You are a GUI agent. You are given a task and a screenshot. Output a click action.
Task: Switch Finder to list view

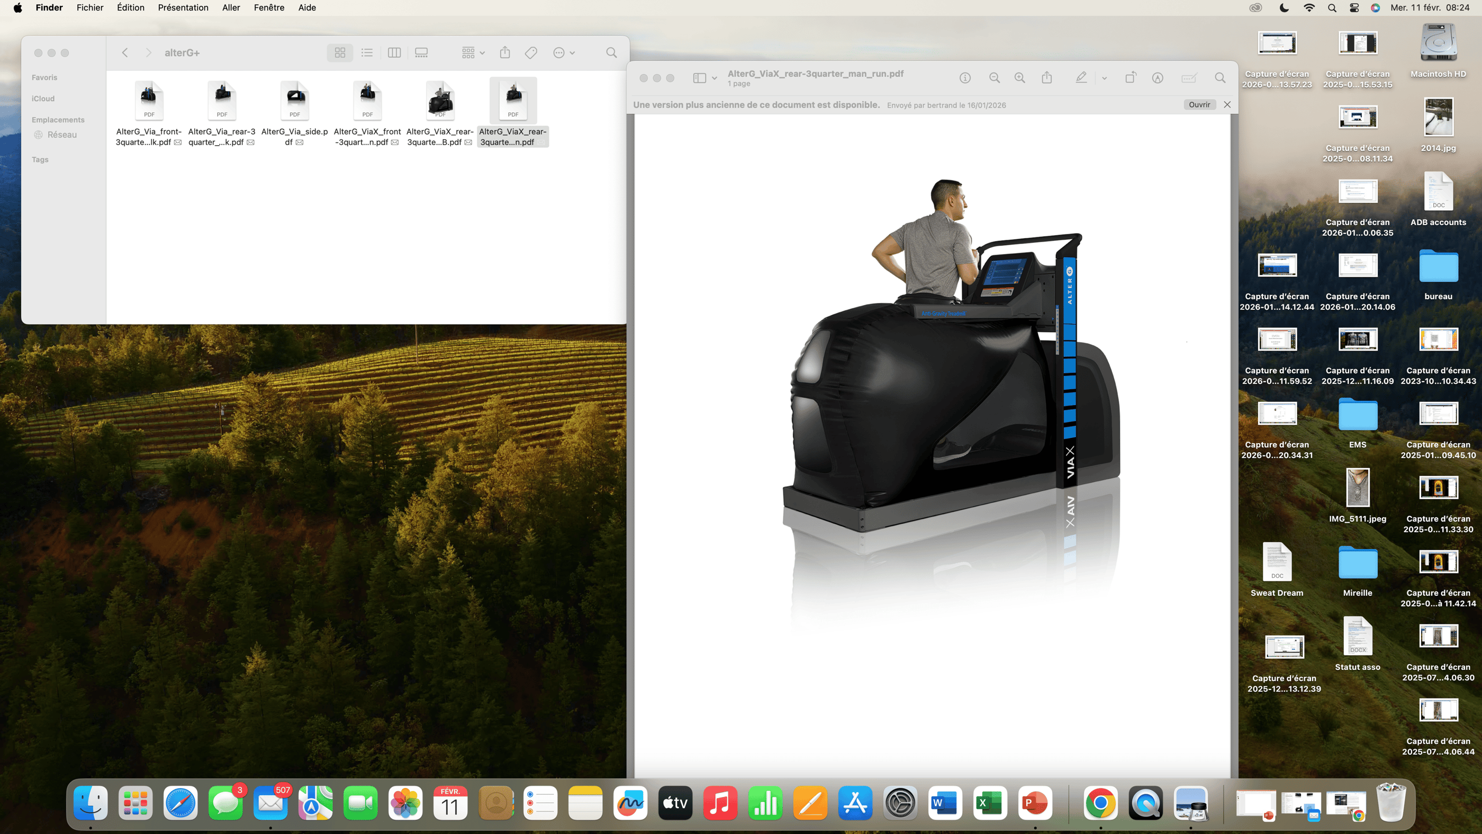click(x=367, y=53)
